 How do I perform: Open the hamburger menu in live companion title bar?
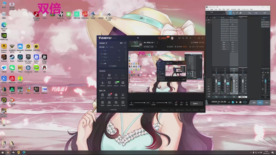click(190, 38)
